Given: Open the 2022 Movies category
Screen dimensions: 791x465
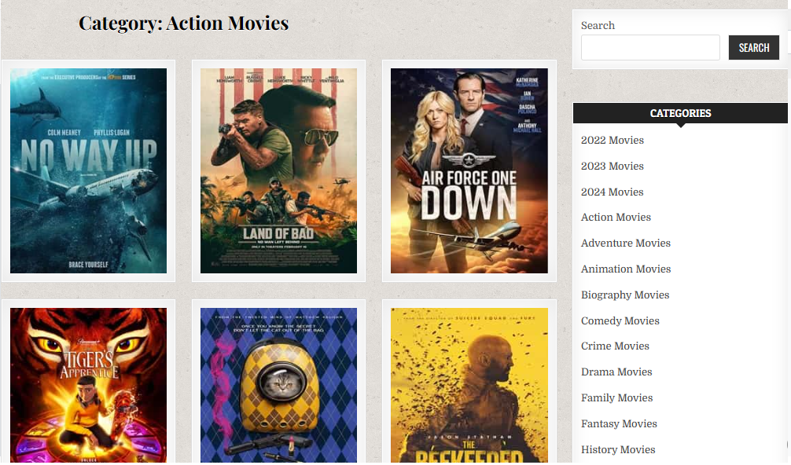Looking at the screenshot, I should point(612,141).
